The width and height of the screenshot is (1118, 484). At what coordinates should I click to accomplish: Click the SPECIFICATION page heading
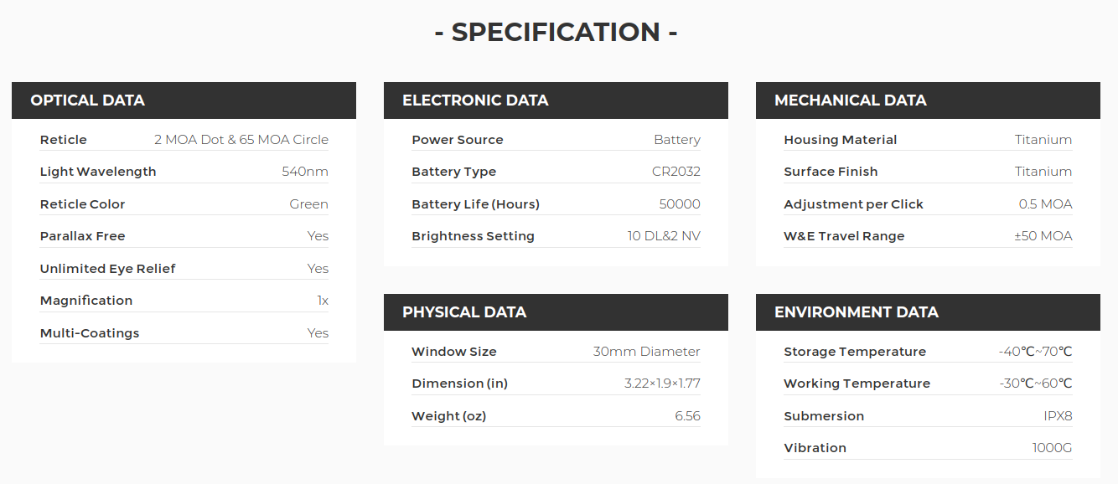556,32
